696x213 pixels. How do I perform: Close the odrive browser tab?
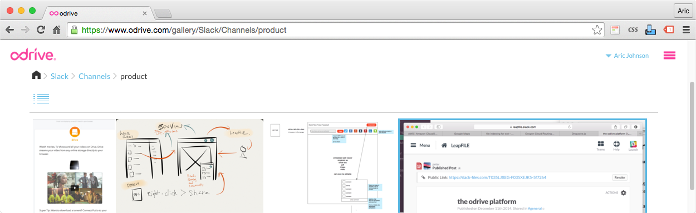pyautogui.click(x=145, y=13)
